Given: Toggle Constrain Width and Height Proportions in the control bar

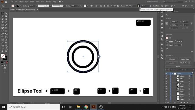Looking at the screenshot, I should 139,6.
